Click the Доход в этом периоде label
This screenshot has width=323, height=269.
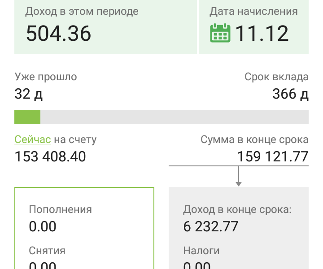82,12
